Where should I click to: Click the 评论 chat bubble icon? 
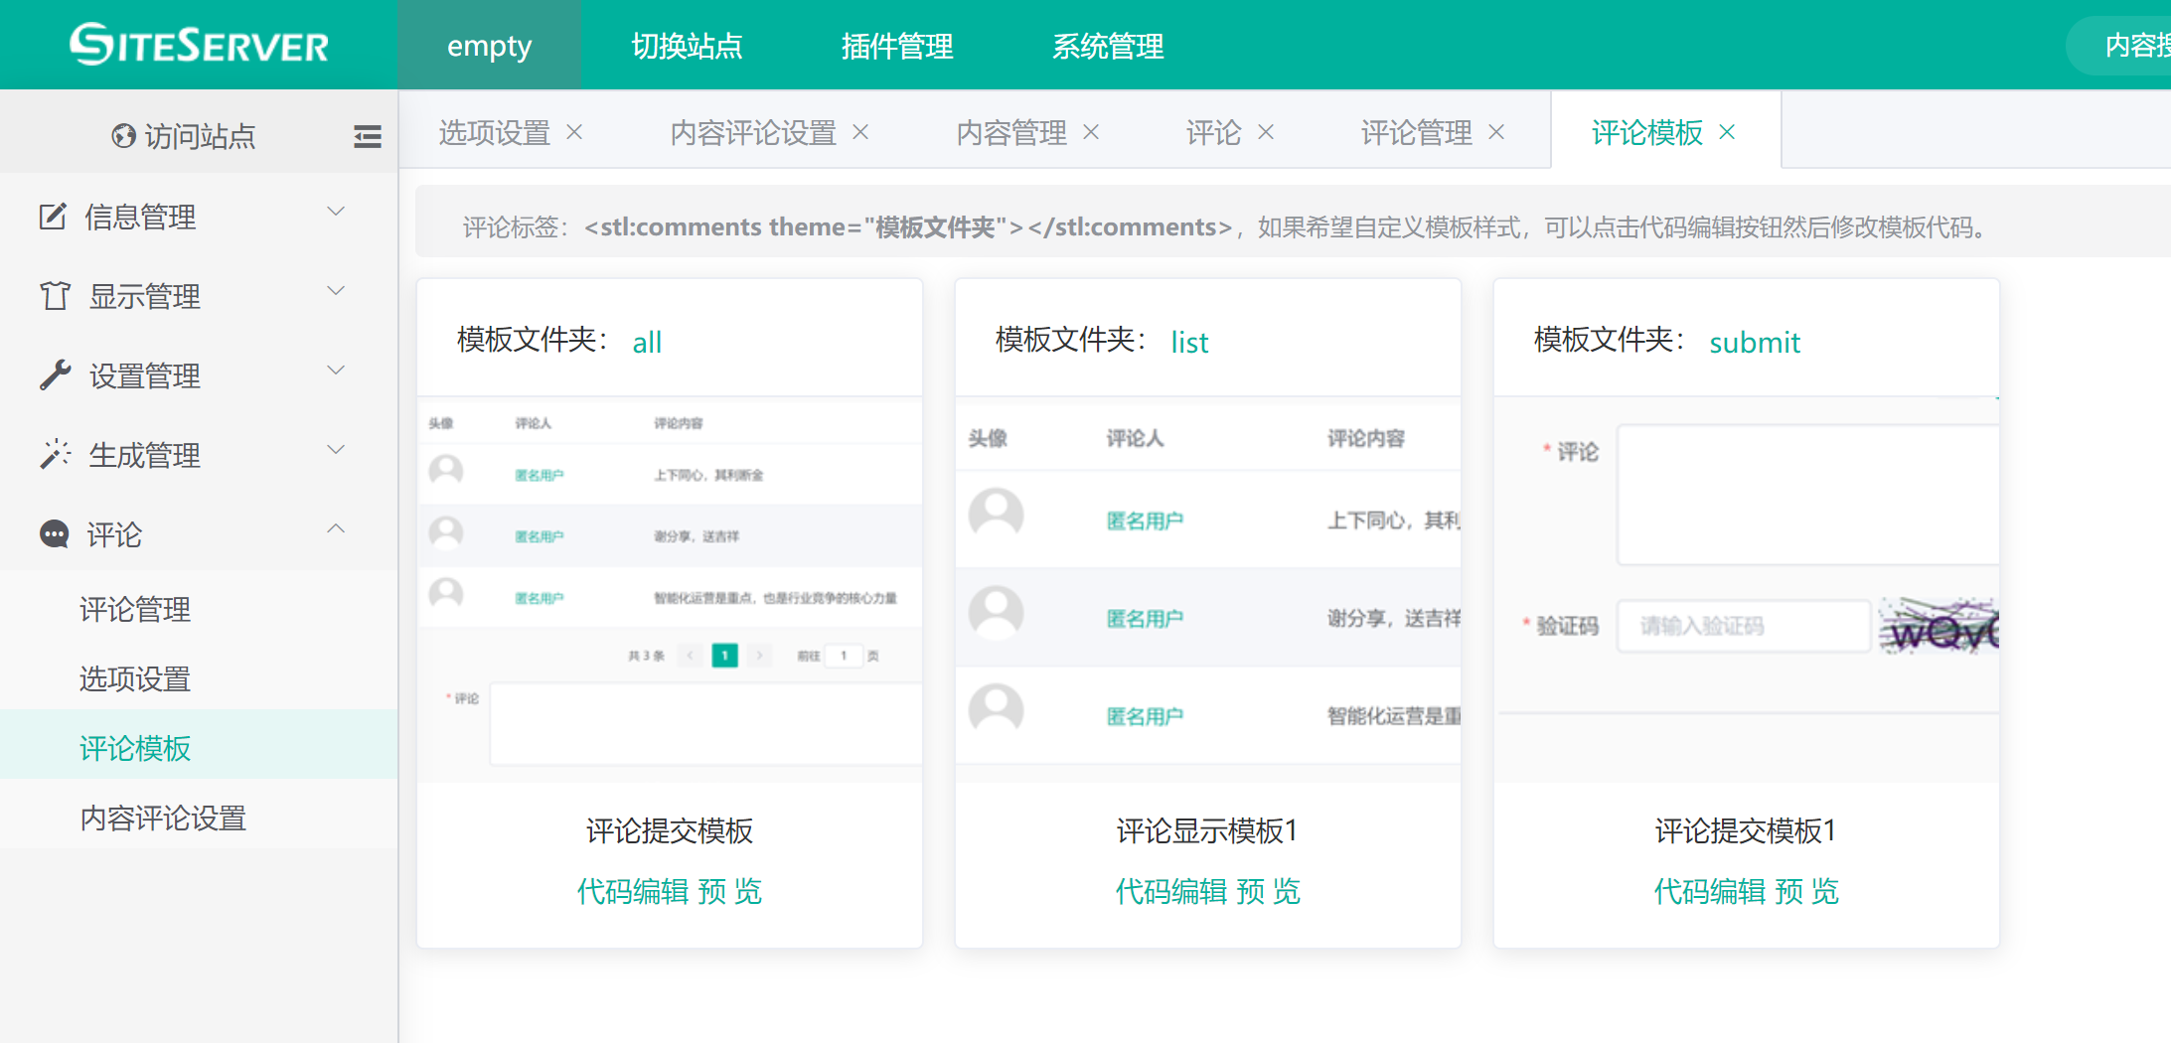click(x=55, y=534)
